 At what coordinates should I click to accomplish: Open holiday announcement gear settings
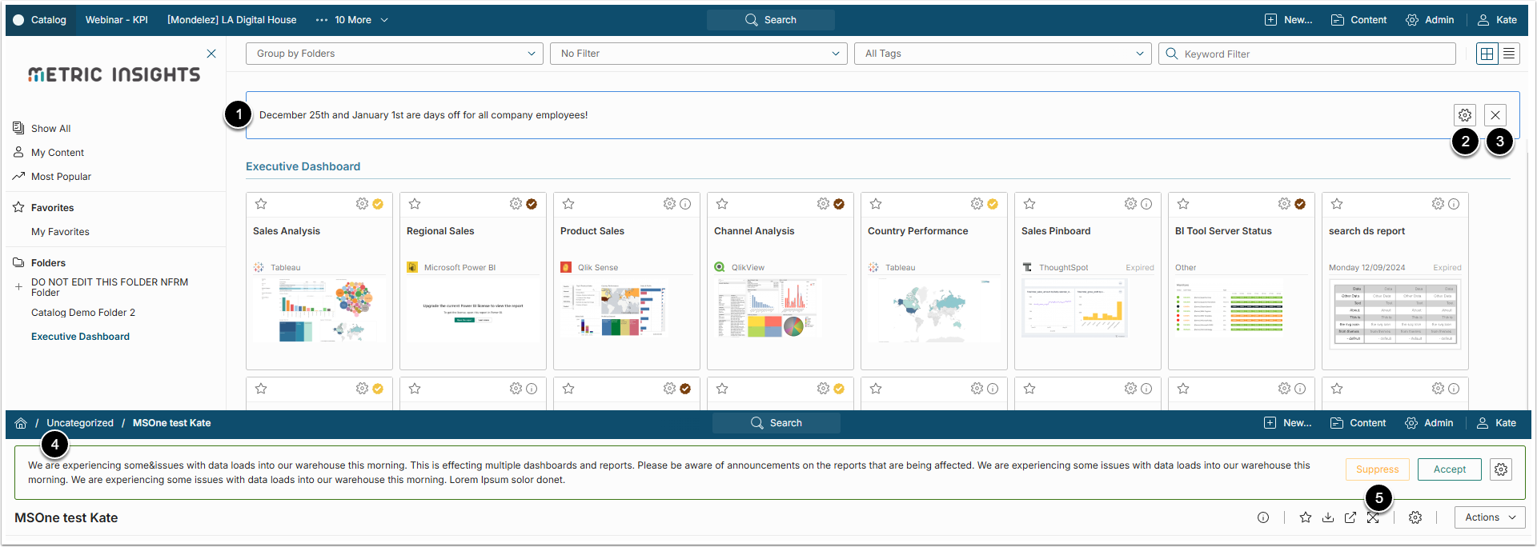coord(1465,115)
